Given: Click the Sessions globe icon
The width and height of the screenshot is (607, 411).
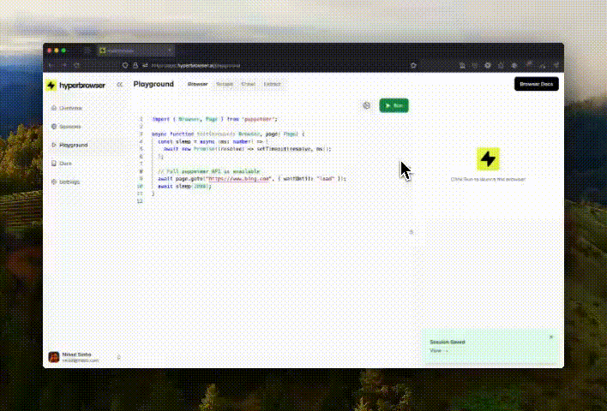Looking at the screenshot, I should coord(54,127).
